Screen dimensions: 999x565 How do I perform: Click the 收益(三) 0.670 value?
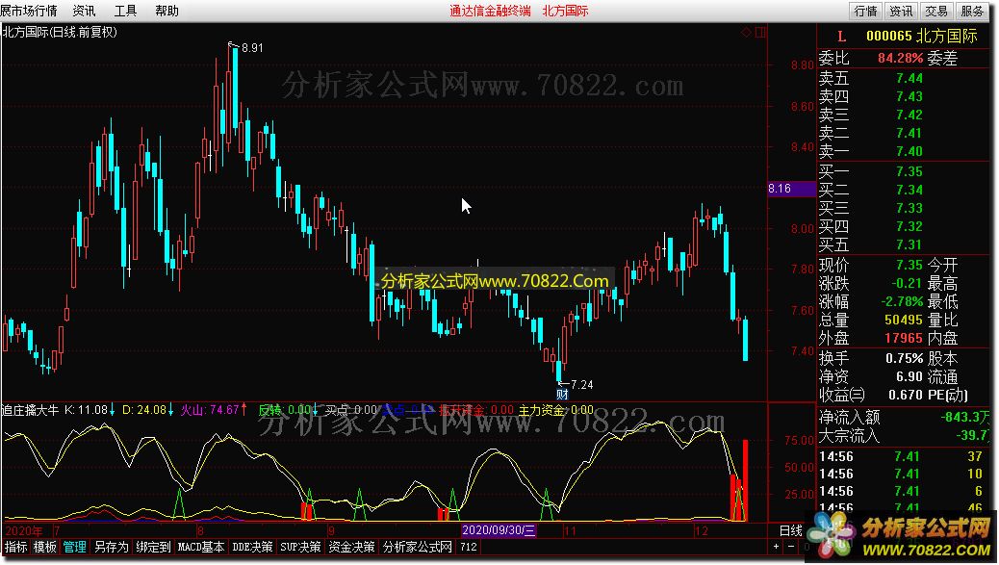[x=906, y=395]
